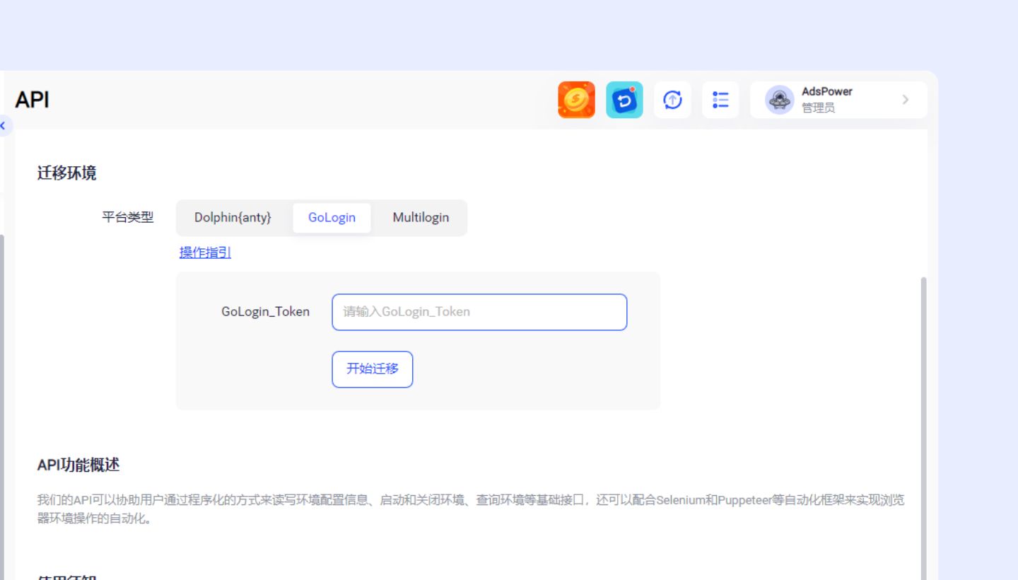1018x580 pixels.
Task: Select the GoLogin platform tab
Action: [x=332, y=218]
